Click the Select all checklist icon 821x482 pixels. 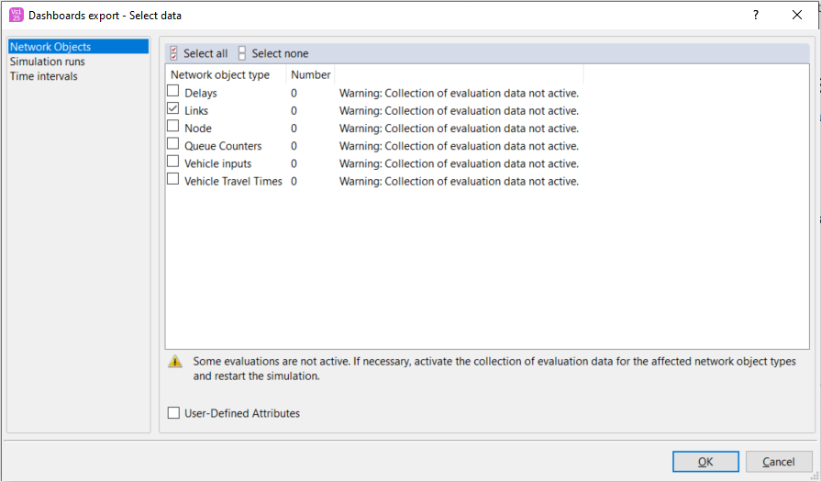[174, 53]
